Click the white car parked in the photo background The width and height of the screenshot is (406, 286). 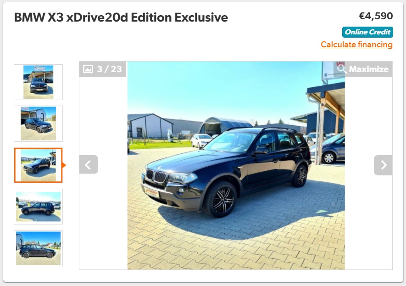click(x=201, y=140)
